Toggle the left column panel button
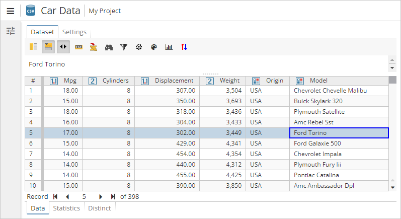This screenshot has height=219, width=401. pyautogui.click(x=34, y=47)
